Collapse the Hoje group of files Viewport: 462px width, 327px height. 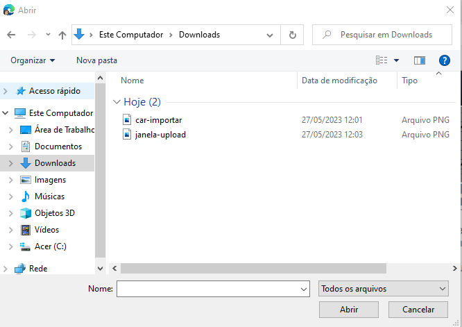coord(117,102)
